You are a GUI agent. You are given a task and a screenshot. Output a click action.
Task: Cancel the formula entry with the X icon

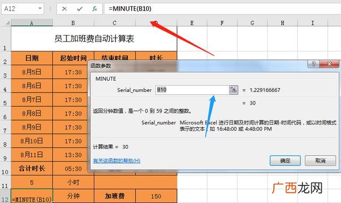click(64, 9)
